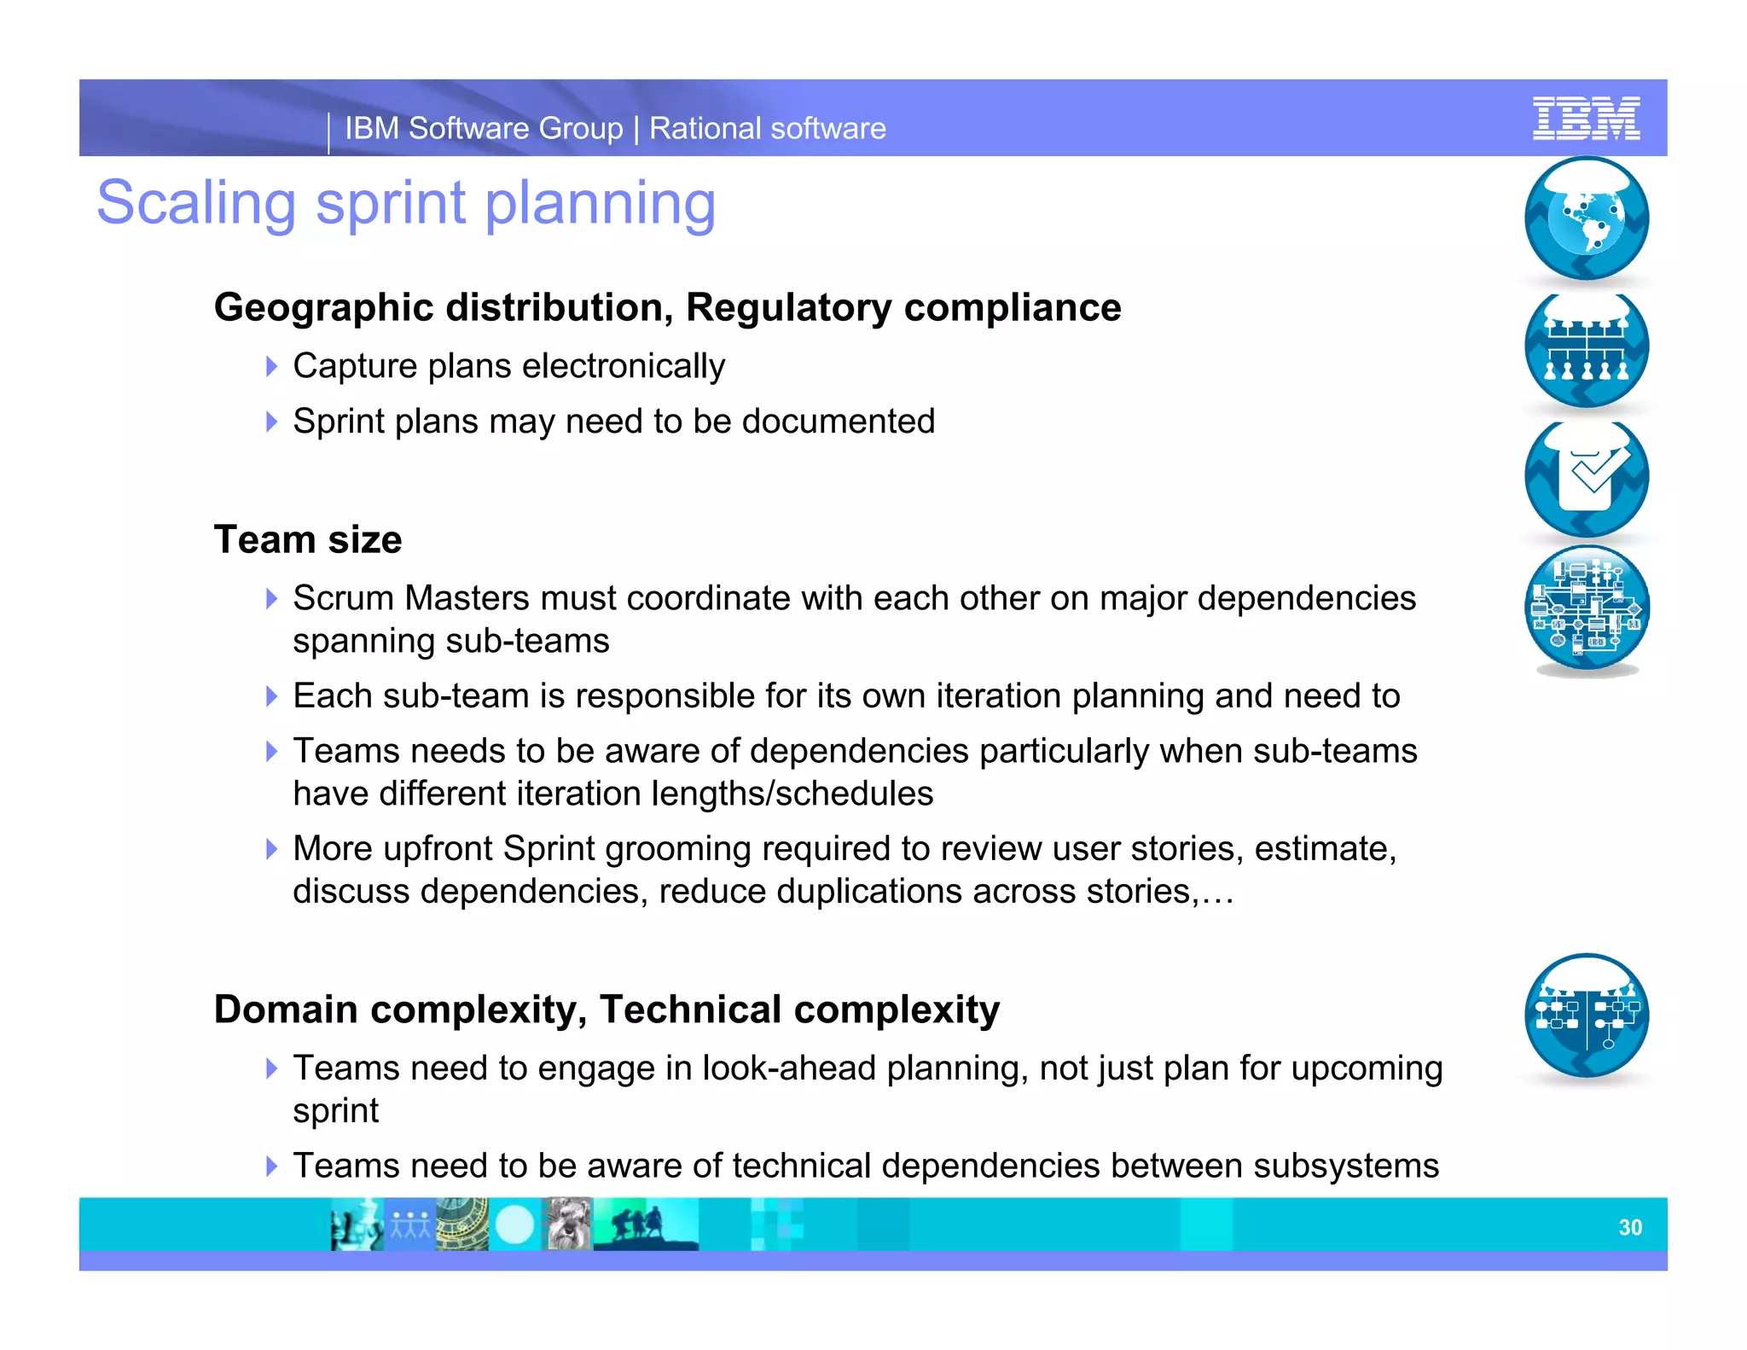Screen dimensions: 1747x1350
Task: Click arrow bullet beside 'More upfront Sprint grooming'
Action: click(271, 849)
